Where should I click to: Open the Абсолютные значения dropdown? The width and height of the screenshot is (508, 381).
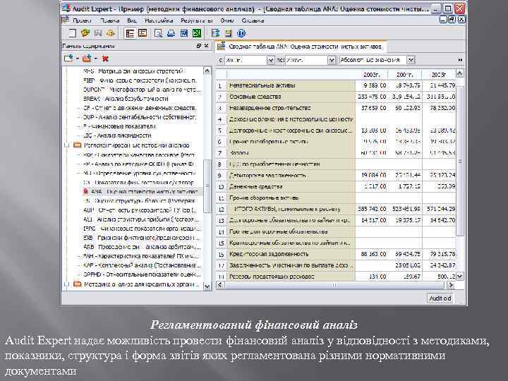tap(411, 60)
